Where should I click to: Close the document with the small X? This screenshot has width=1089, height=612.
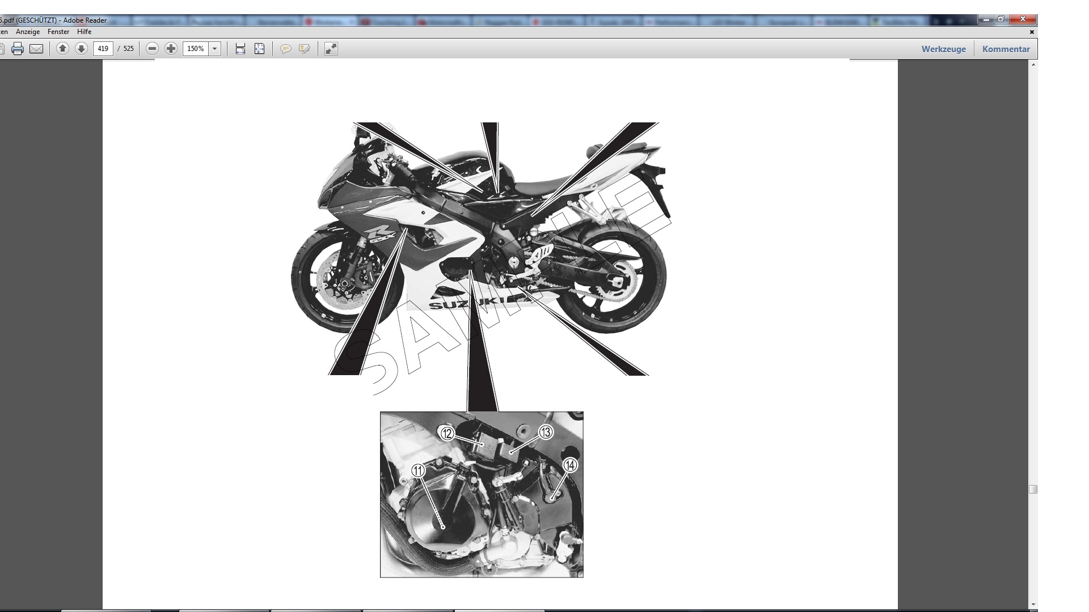click(1032, 32)
